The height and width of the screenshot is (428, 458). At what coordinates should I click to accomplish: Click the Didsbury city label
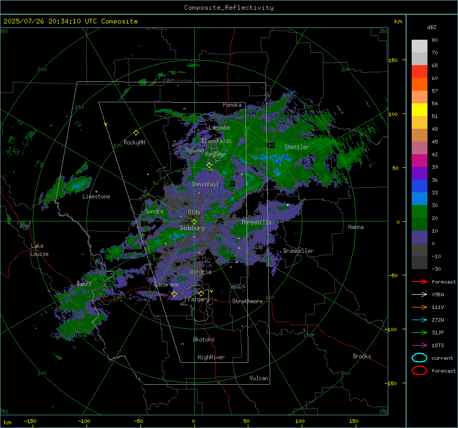click(192, 228)
